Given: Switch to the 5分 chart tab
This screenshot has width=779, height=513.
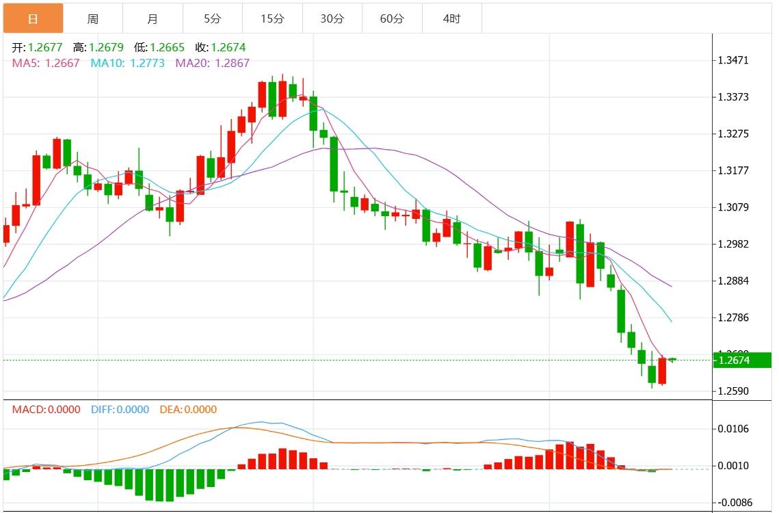Looking at the screenshot, I should [x=212, y=18].
